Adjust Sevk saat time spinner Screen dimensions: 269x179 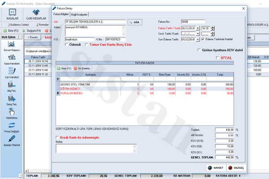pos(213,34)
